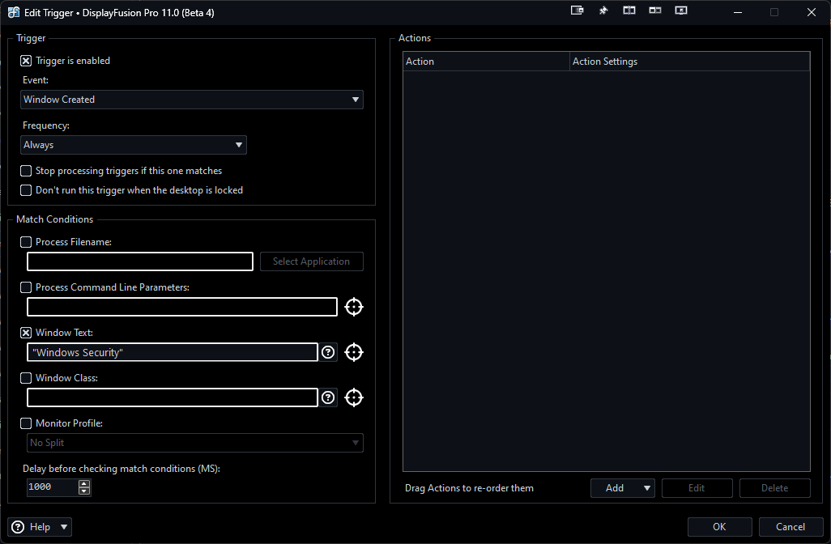Open the Event dropdown showing Window Created
The image size is (831, 544).
tap(192, 100)
